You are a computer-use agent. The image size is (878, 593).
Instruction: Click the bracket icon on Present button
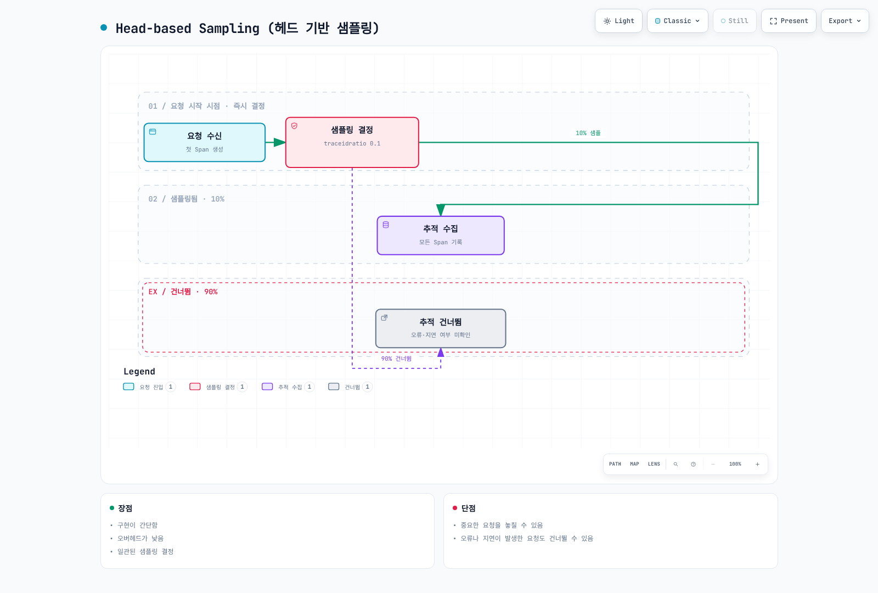click(773, 21)
